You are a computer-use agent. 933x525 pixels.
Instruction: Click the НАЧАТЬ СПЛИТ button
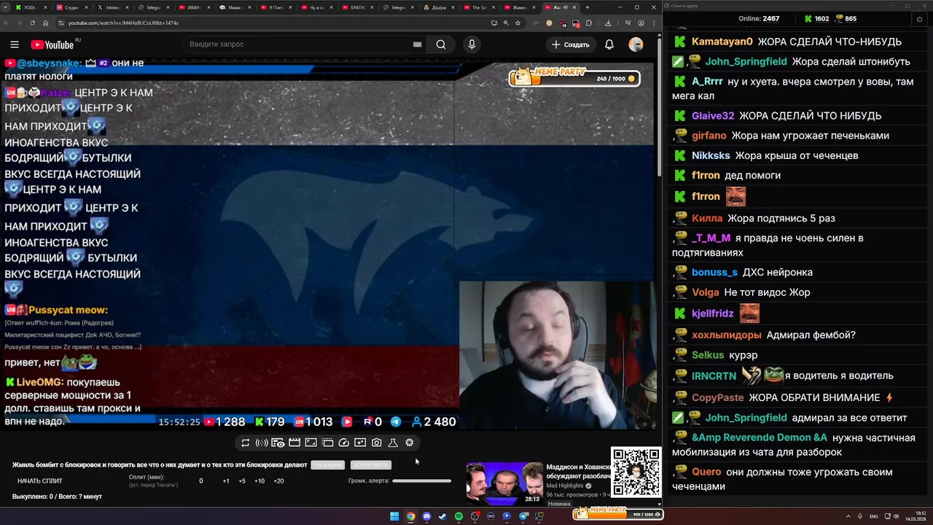[40, 481]
